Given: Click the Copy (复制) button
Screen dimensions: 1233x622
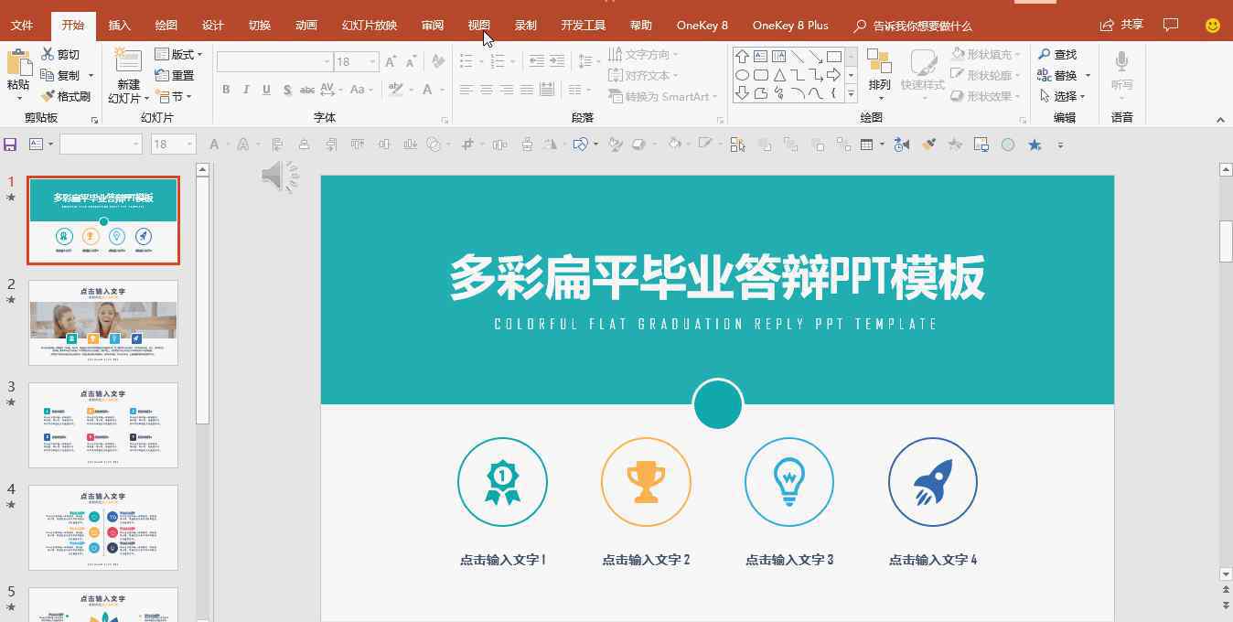Looking at the screenshot, I should coord(60,75).
